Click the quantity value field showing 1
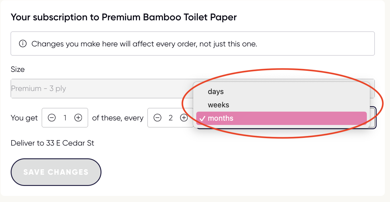 point(65,118)
